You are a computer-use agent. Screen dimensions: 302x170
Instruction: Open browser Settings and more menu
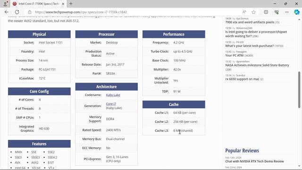pos(287,12)
